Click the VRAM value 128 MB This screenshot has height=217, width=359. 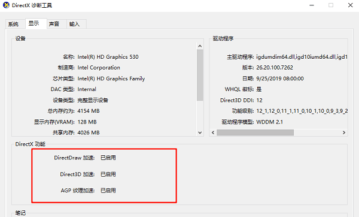click(x=87, y=122)
